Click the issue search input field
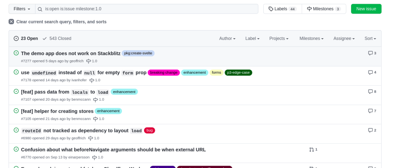Image resolution: width=396 pixels, height=168 pixels. click(x=147, y=9)
